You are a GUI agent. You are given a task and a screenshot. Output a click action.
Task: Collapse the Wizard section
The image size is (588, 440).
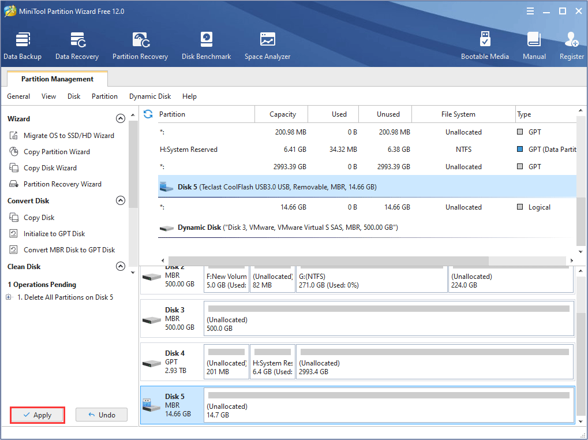pyautogui.click(x=121, y=118)
